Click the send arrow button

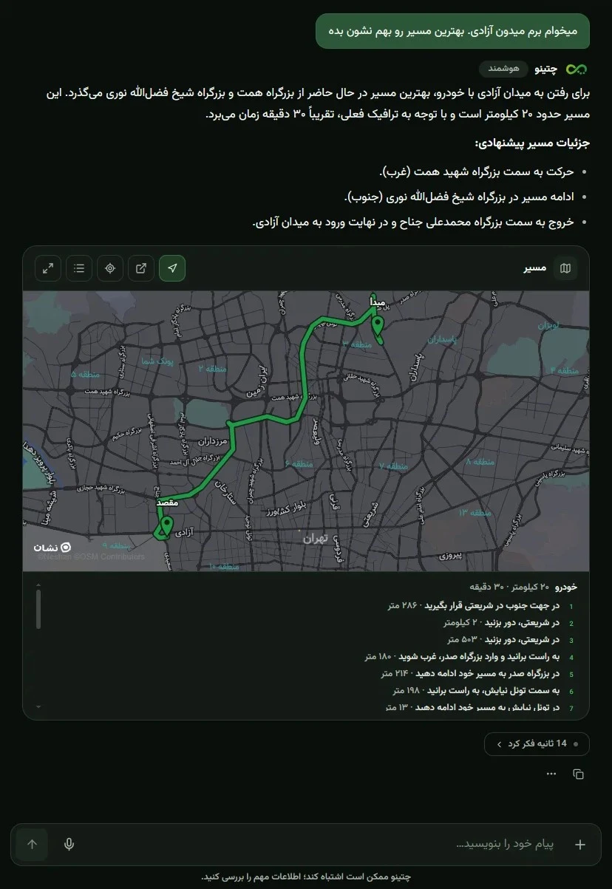click(x=32, y=845)
